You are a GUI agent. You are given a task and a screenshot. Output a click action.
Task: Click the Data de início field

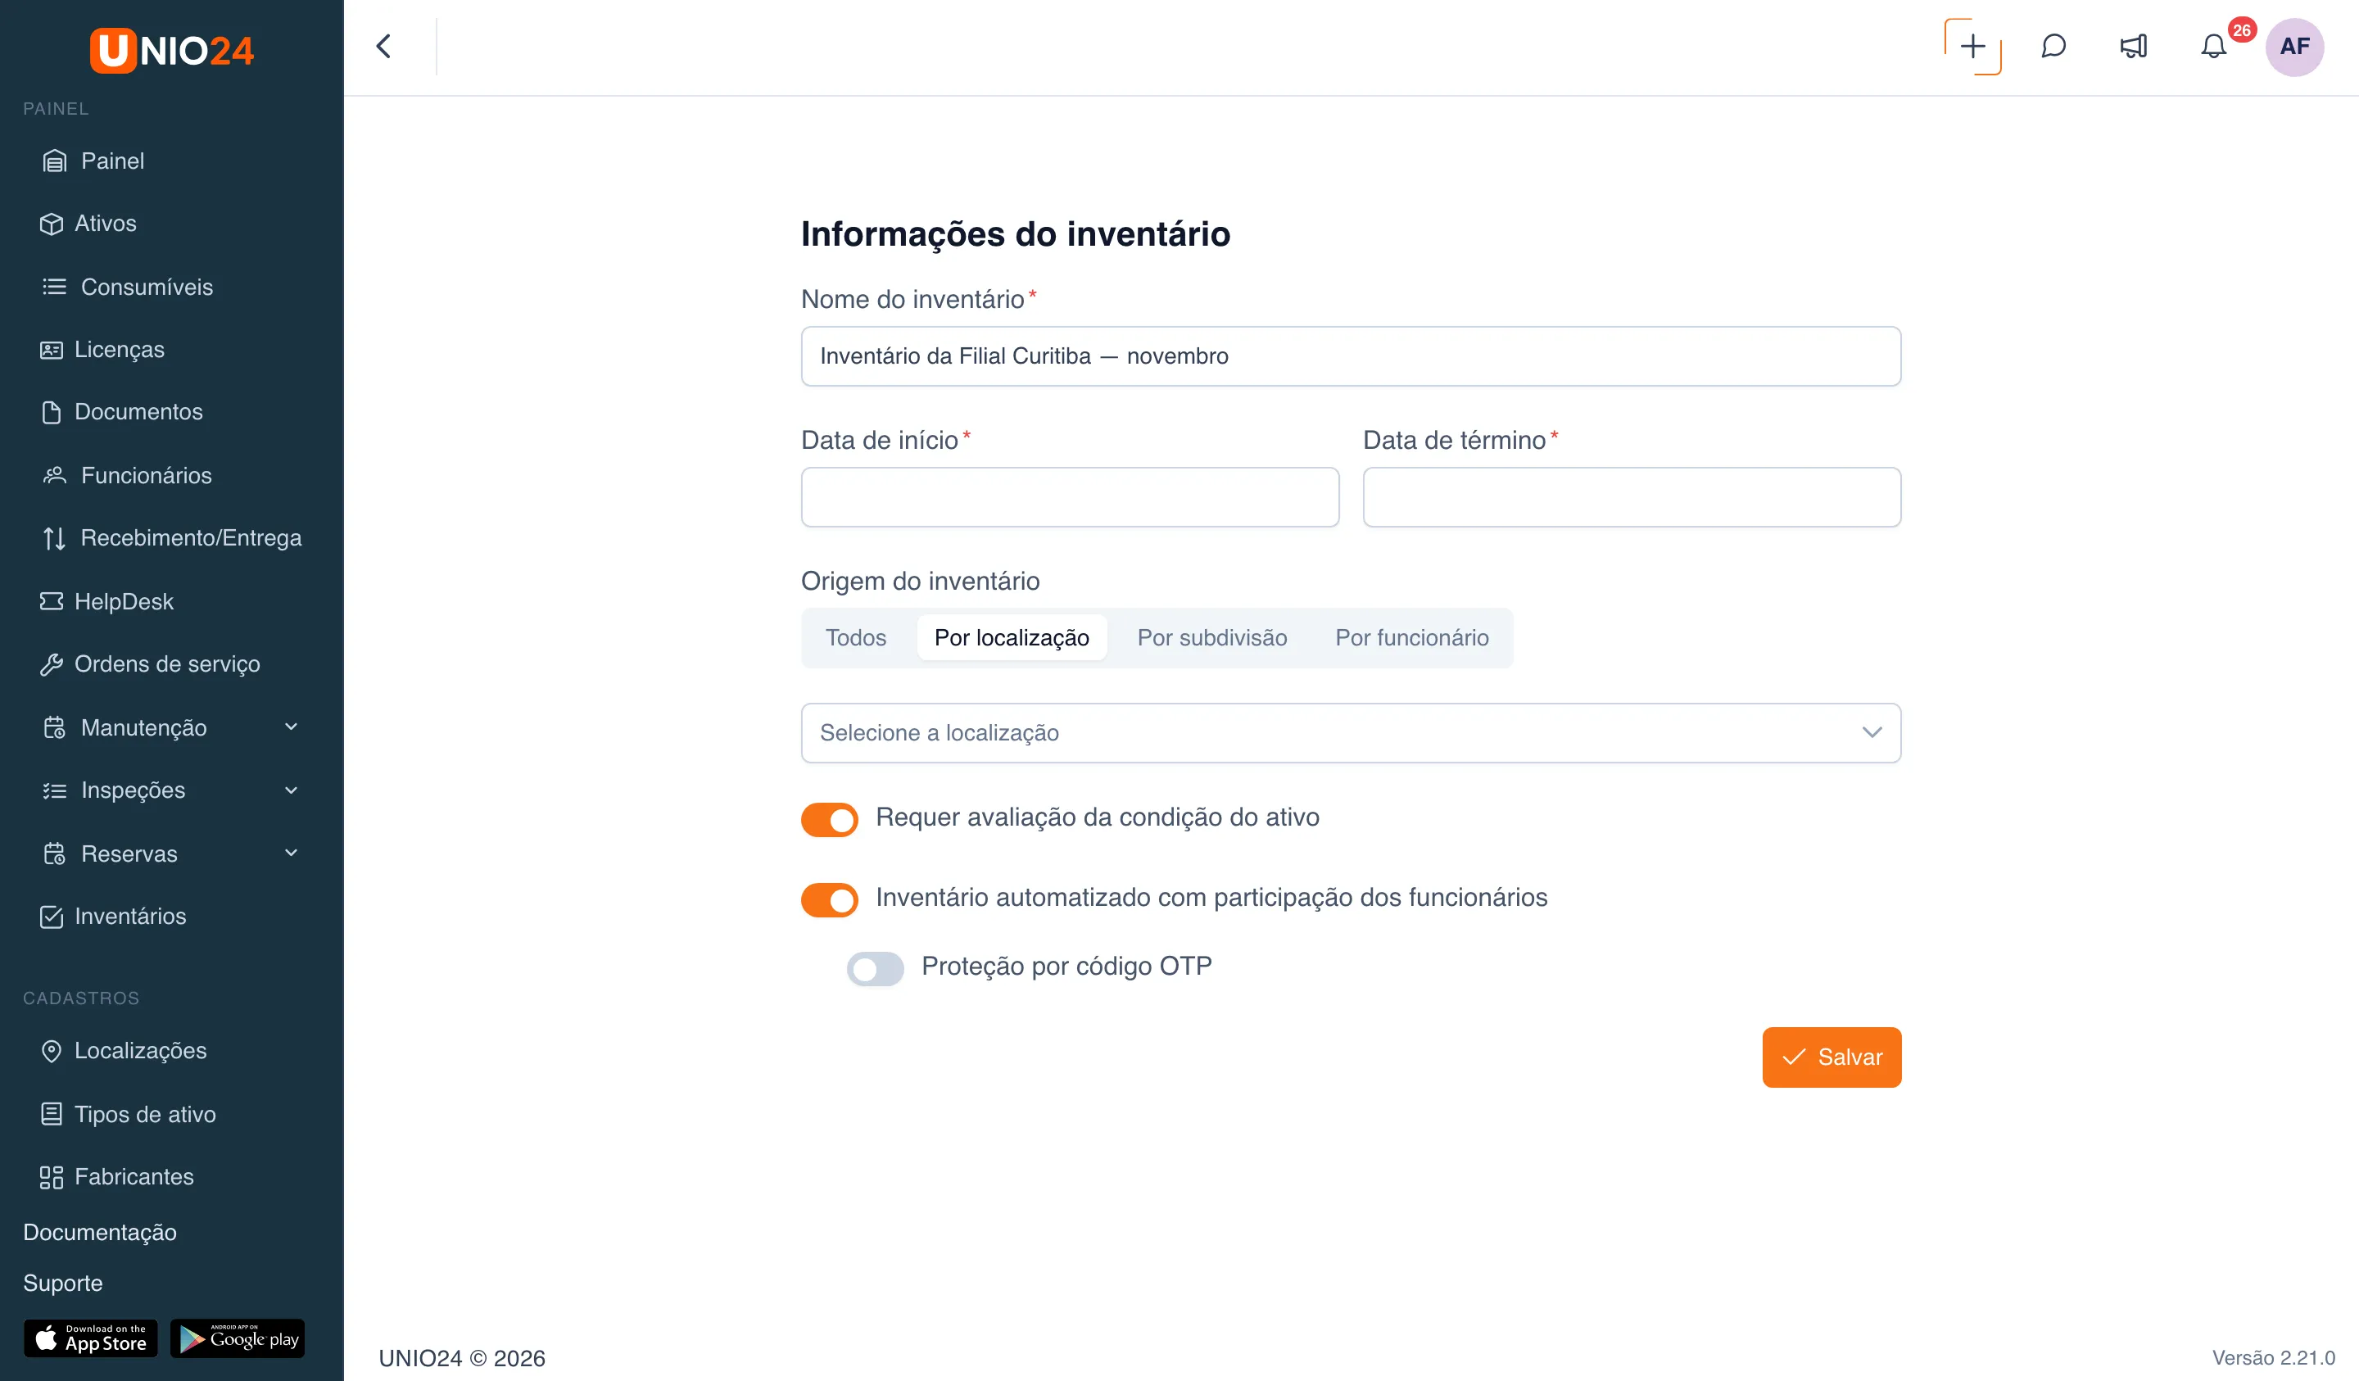[1070, 497]
